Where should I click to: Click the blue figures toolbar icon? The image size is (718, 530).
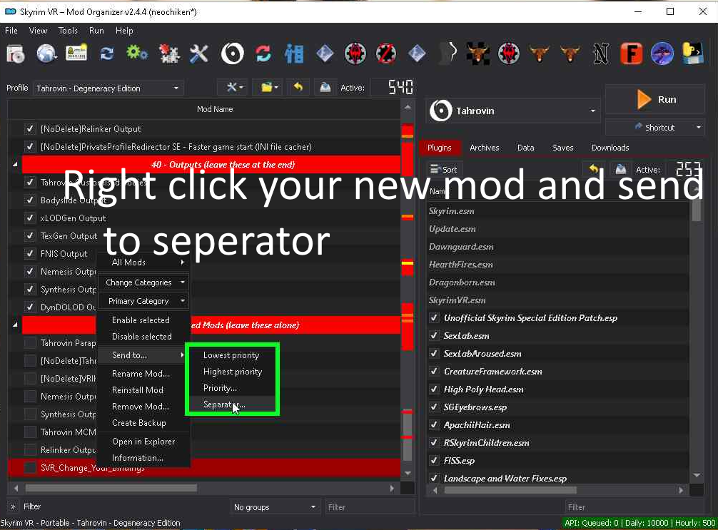[294, 53]
